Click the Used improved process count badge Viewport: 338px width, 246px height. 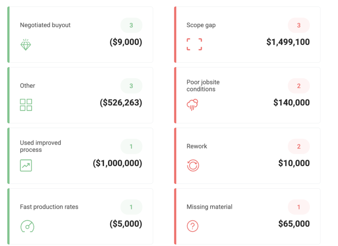pyautogui.click(x=131, y=146)
